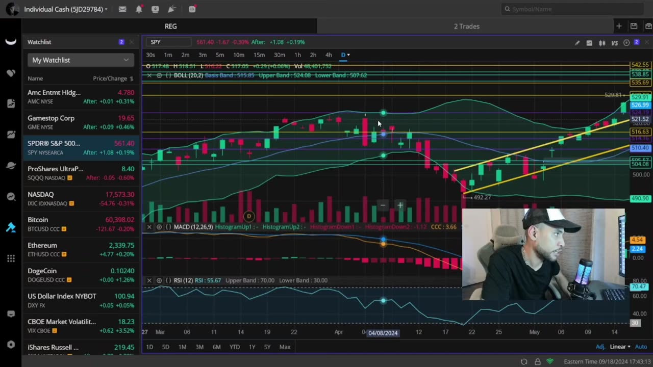Click the chart link-group badge 2
This screenshot has height=367, width=653.
pos(637,42)
